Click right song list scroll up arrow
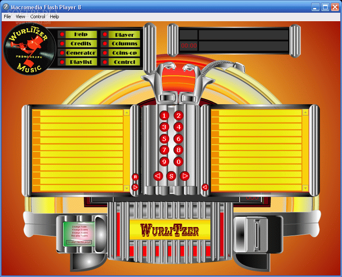 [305, 113]
